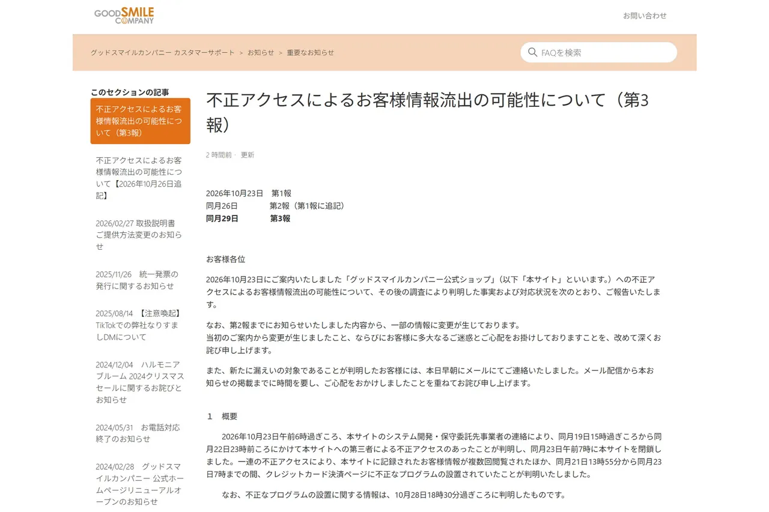The image size is (769, 512).
Task: Open the お問い合わせ contact link
Action: tap(645, 16)
